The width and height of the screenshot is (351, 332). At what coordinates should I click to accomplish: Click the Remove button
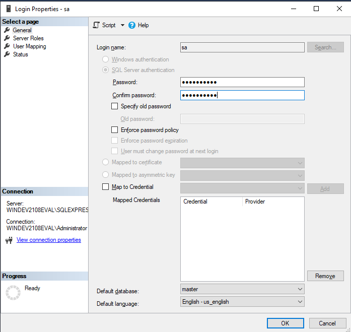tap(325, 276)
